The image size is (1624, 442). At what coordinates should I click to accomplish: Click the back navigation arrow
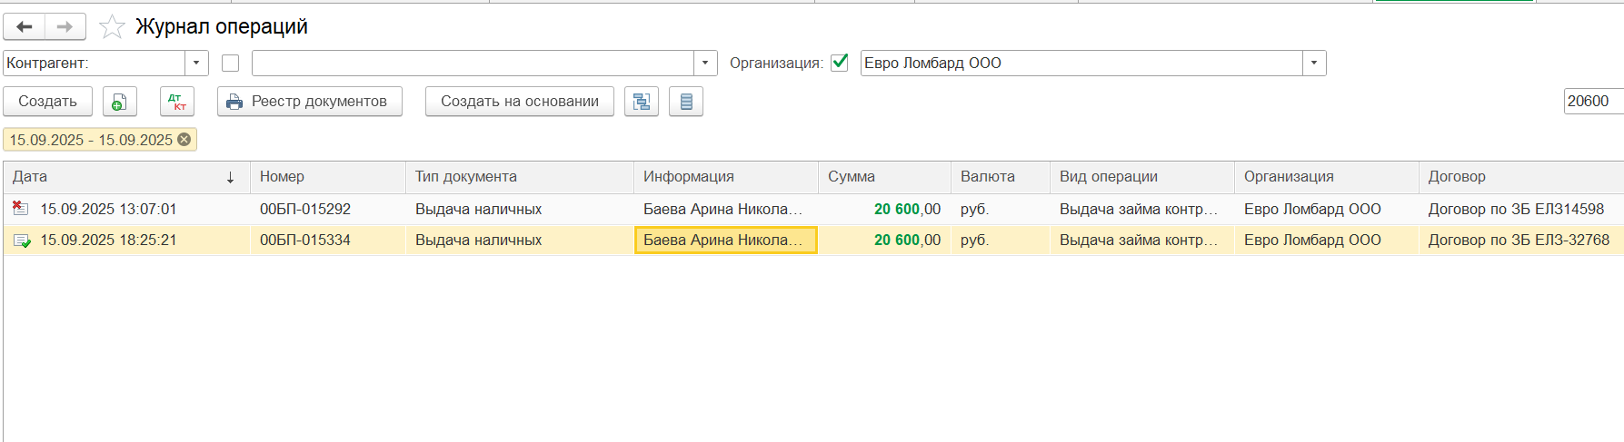click(x=25, y=27)
